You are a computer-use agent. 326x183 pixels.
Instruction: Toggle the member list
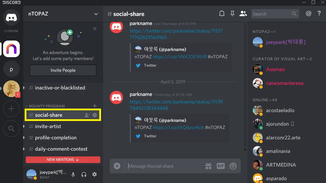tap(243, 14)
